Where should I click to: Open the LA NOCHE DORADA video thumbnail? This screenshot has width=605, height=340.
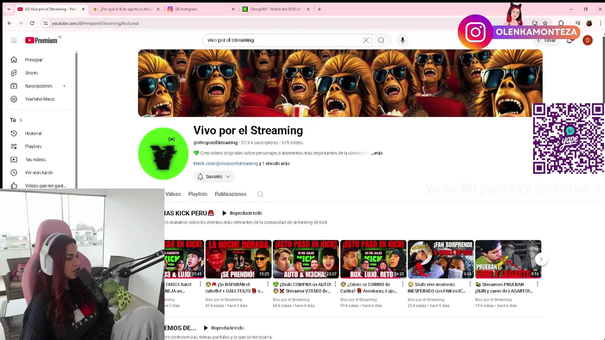click(238, 259)
